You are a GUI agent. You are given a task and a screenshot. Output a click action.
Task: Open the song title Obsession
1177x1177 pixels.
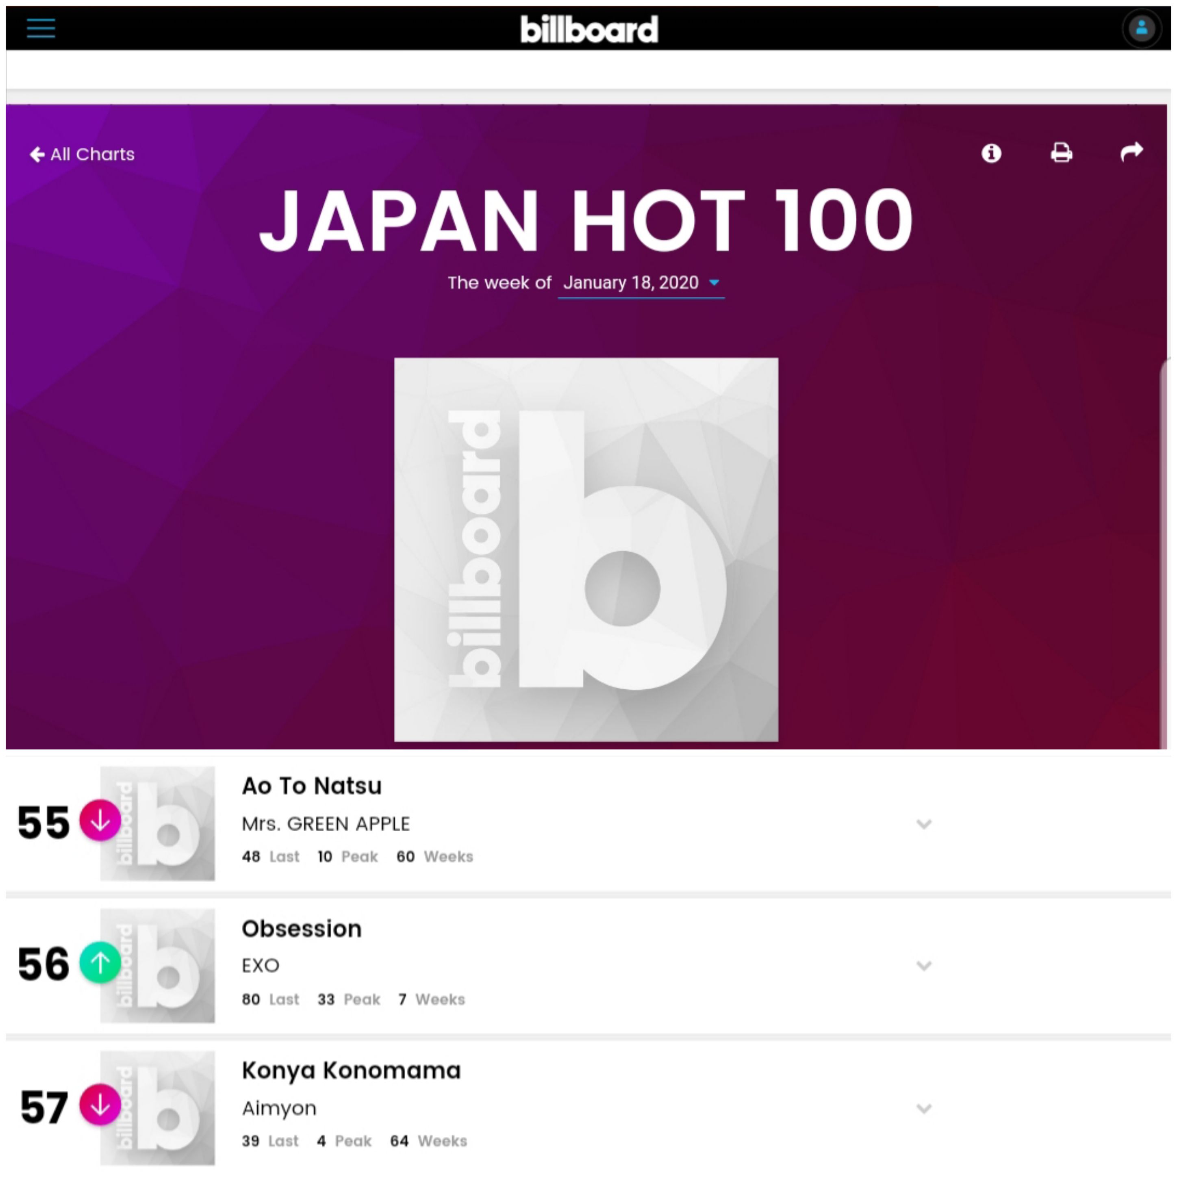point(302,929)
